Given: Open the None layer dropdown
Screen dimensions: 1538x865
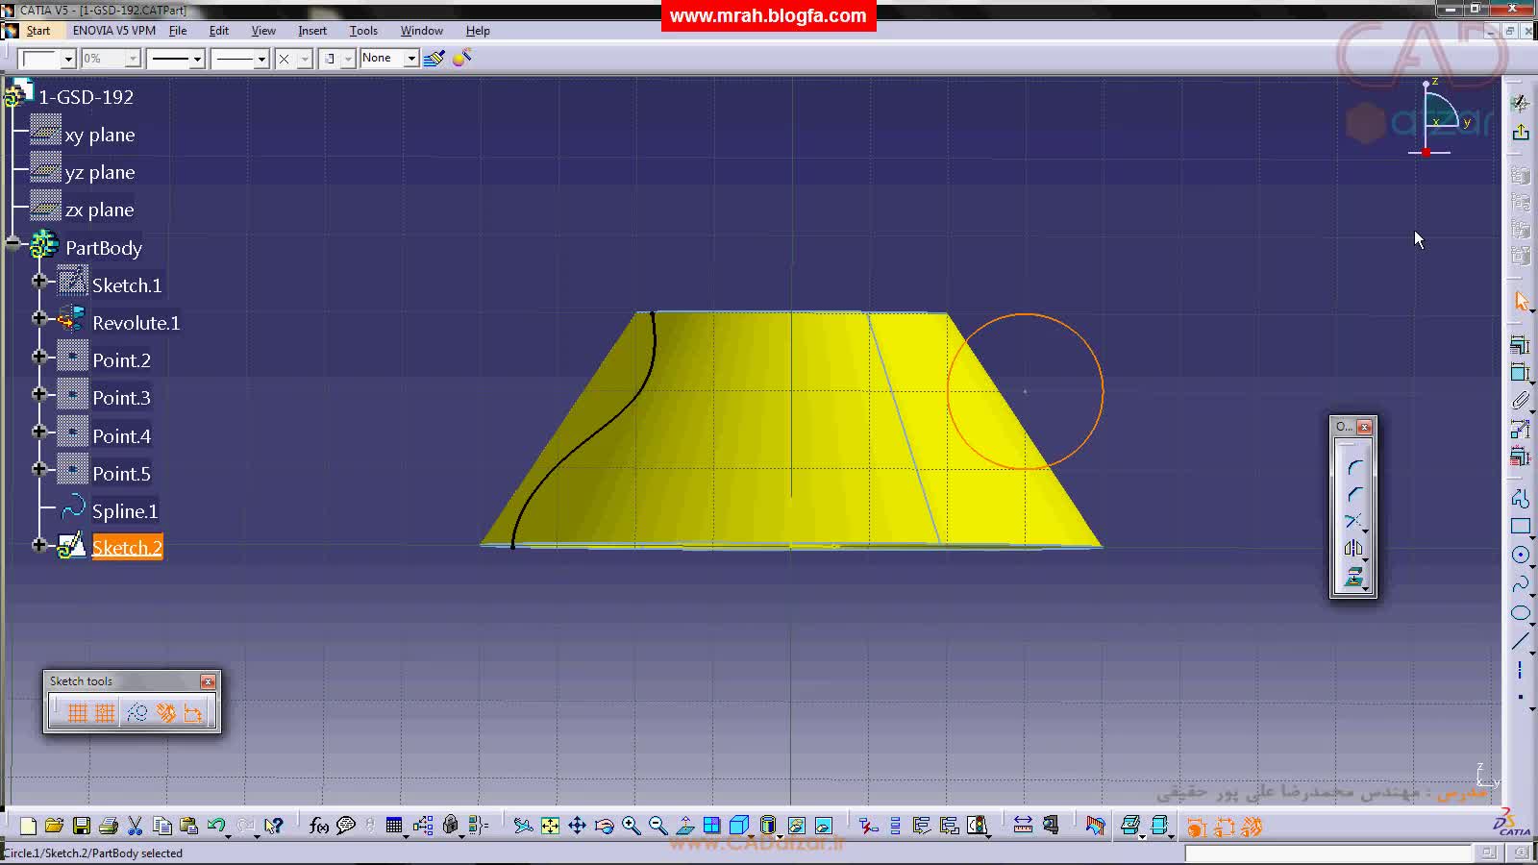Looking at the screenshot, I should tap(410, 59).
